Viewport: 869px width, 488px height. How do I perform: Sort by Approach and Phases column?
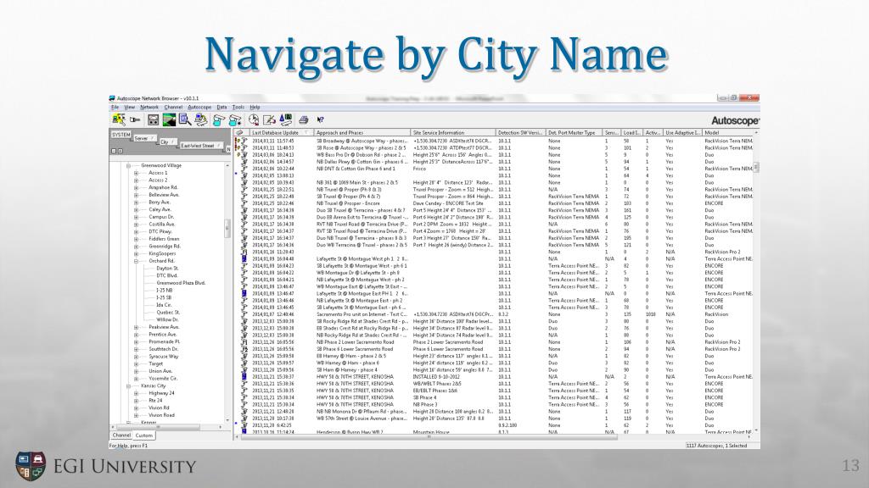click(362, 133)
